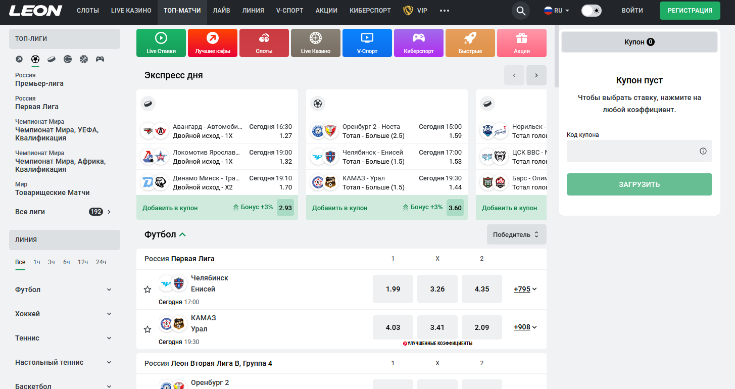Open the Акции gift tile

521,42
